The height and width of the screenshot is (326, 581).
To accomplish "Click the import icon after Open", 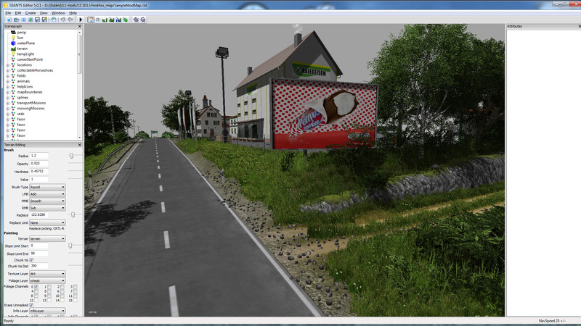I will coord(23,20).
